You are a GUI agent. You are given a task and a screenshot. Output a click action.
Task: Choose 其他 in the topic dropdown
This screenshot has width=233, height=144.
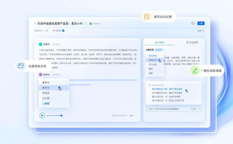(x=155, y=73)
